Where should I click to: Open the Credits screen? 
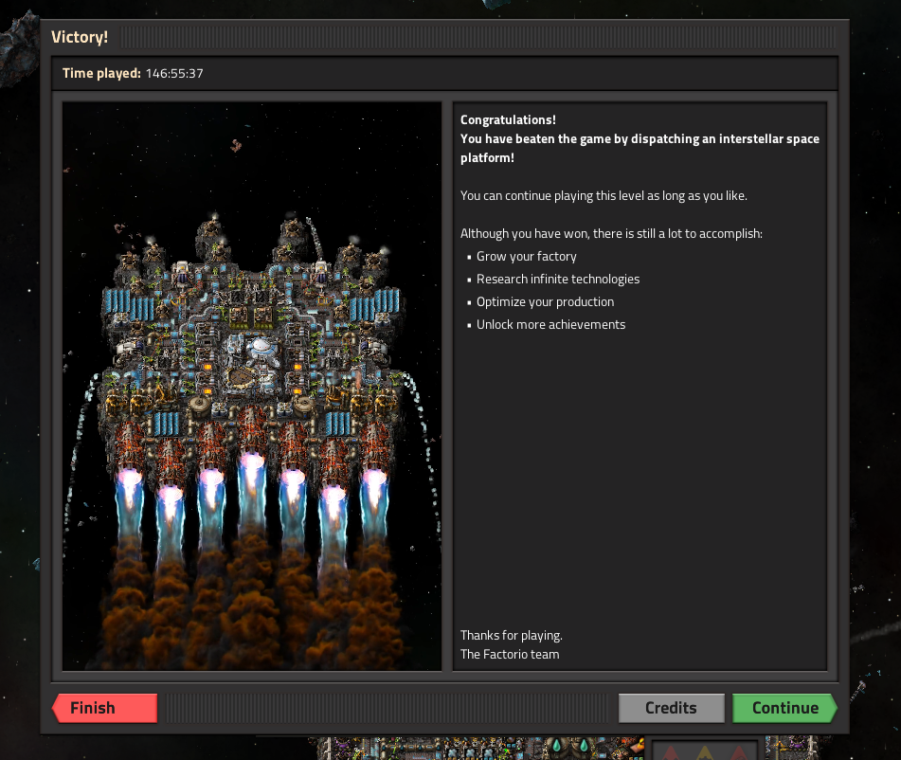tap(671, 708)
